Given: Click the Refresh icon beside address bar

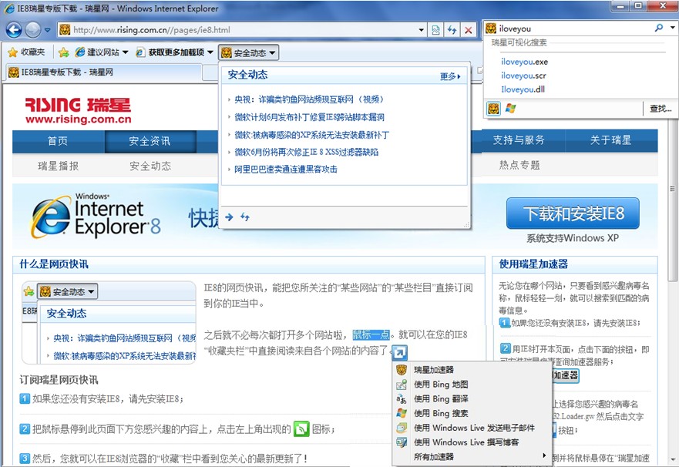Looking at the screenshot, I should [452, 30].
